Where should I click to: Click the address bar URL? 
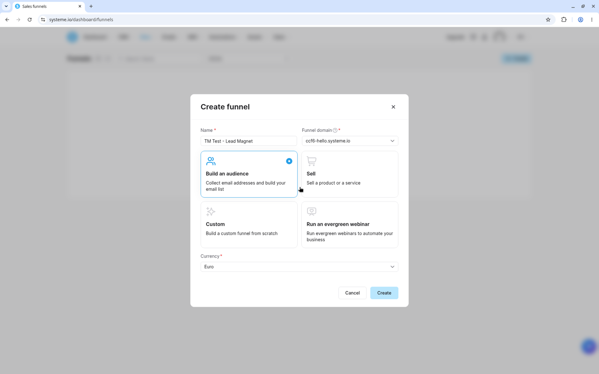pos(81,20)
